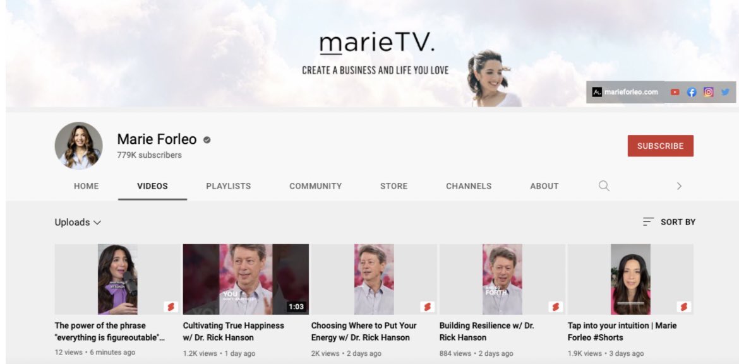Open the Instagram icon in banner
739x364 pixels.
(708, 92)
